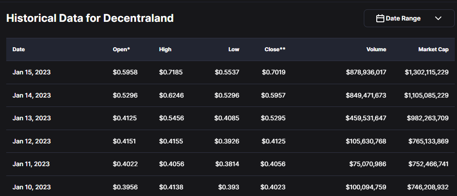Select the $0.7019 close price

coord(273,72)
